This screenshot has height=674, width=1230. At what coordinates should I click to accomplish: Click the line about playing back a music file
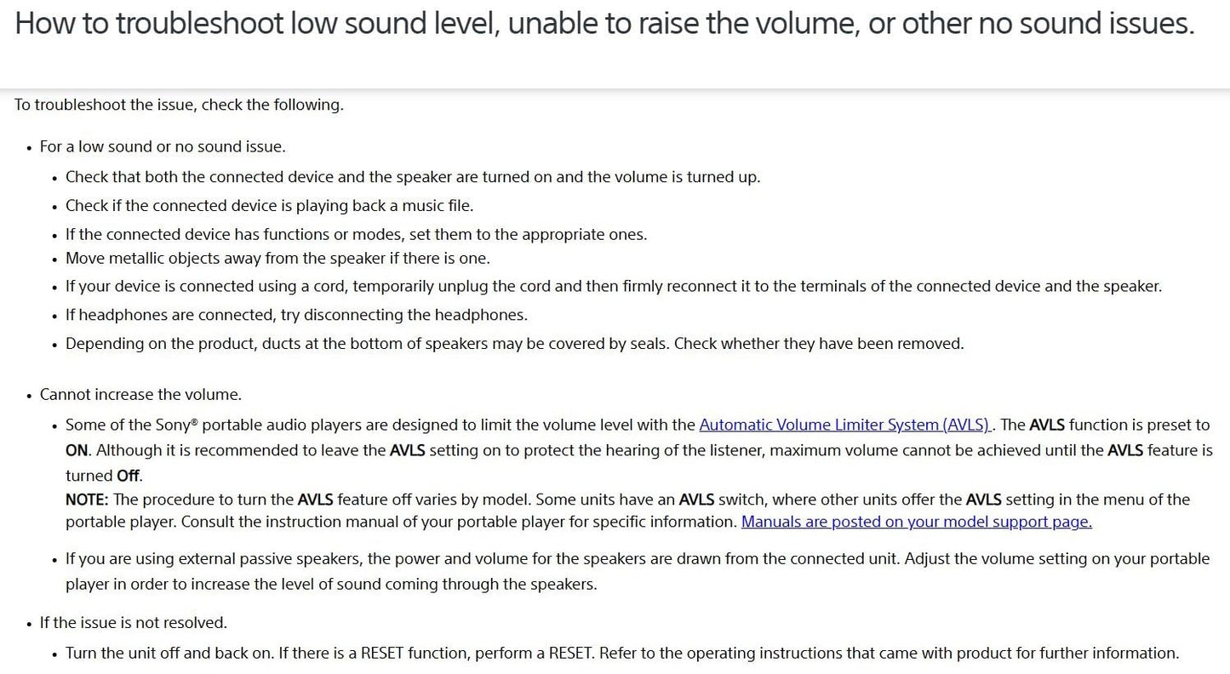(269, 205)
